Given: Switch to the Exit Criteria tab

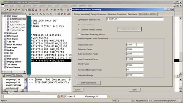Looking at the screenshot, I should click(x=132, y=14).
